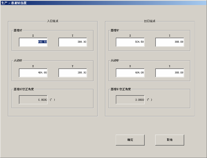Image resolution: width=207 pixels, height=158 pixels.
Task: Focus the 入口站点 从动针 Y field
Action: click(x=73, y=73)
